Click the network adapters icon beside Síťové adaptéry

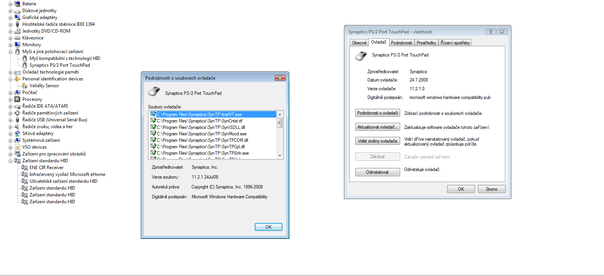pyautogui.click(x=17, y=133)
